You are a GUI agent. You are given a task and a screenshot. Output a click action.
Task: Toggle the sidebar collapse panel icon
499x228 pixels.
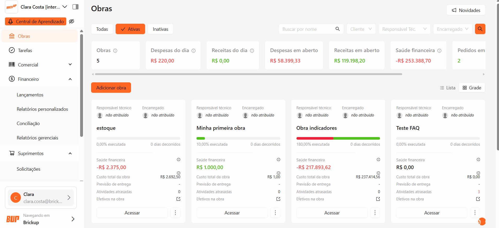tap(75, 7)
